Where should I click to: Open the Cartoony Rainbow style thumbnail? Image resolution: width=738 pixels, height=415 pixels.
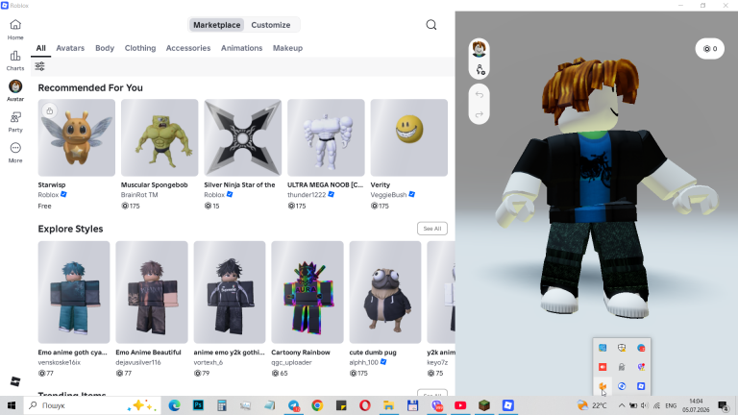pyautogui.click(x=307, y=292)
